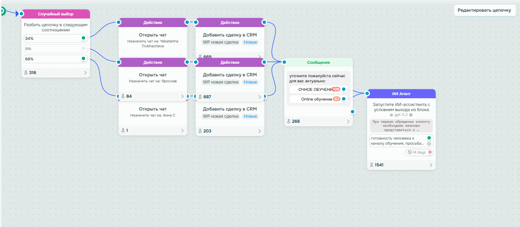520x227 pixels.
Task: Expand the Случайный выбор block stats chevron
Action: coord(85,73)
